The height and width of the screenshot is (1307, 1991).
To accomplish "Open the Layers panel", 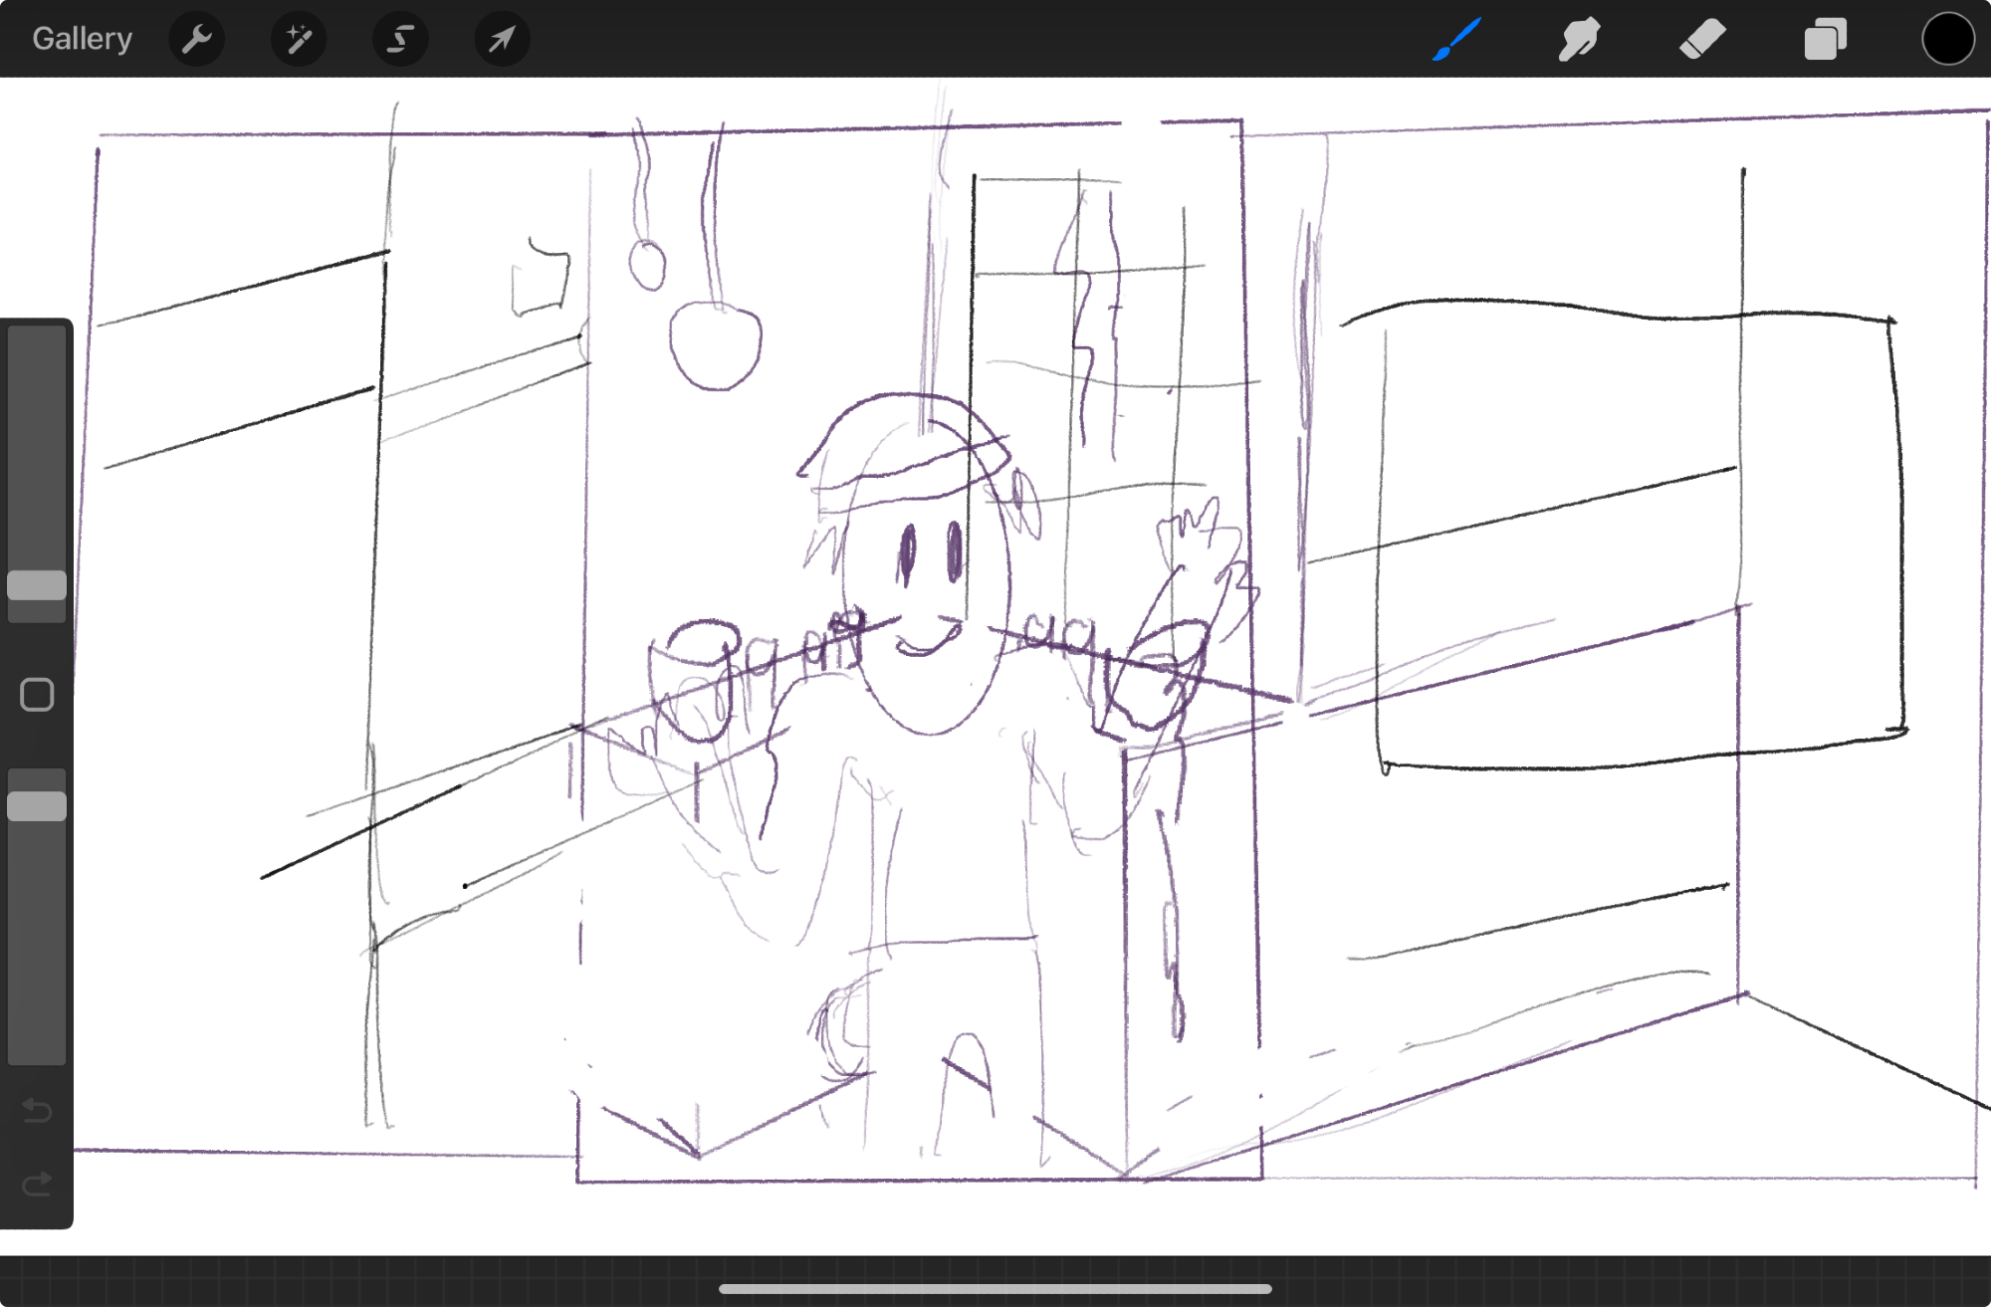I will pos(1825,40).
